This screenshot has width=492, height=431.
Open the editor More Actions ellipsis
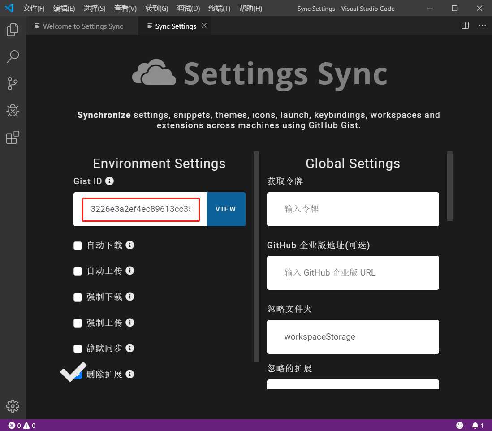tap(482, 26)
